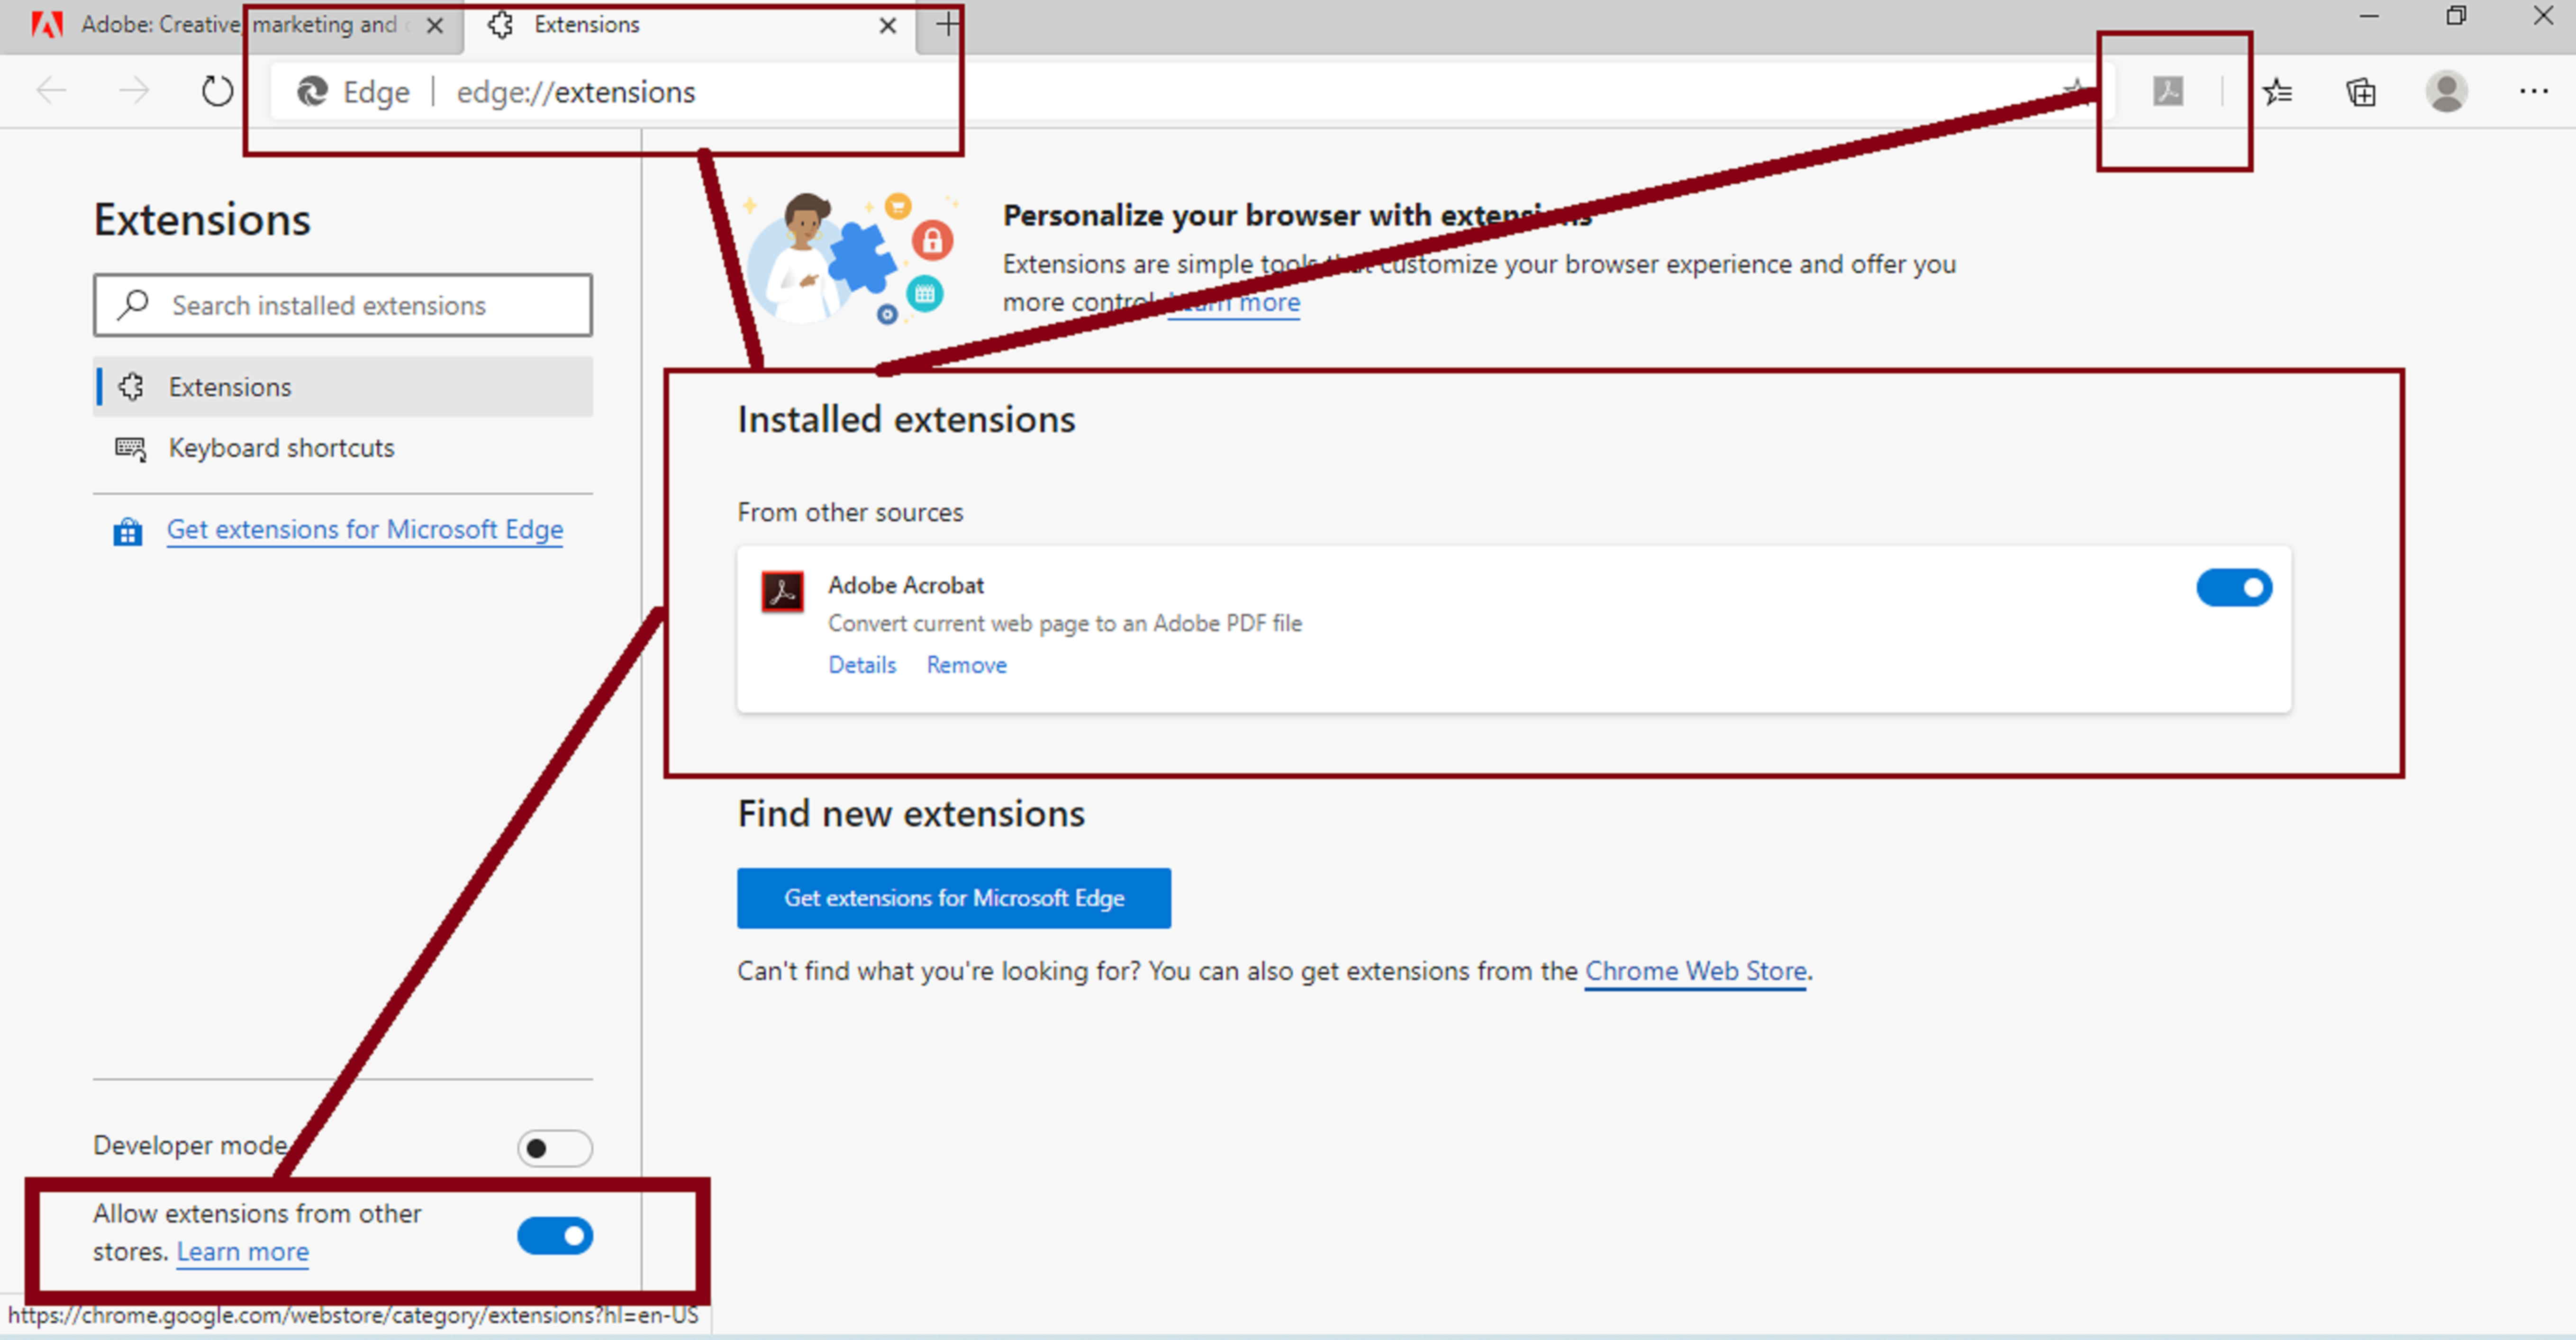Select Keyboard shortcuts in the sidebar
The image size is (2576, 1340).
[281, 448]
